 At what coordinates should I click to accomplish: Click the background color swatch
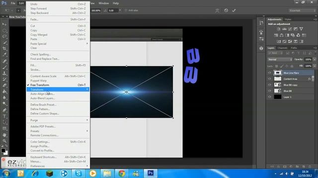[x=5, y=153]
